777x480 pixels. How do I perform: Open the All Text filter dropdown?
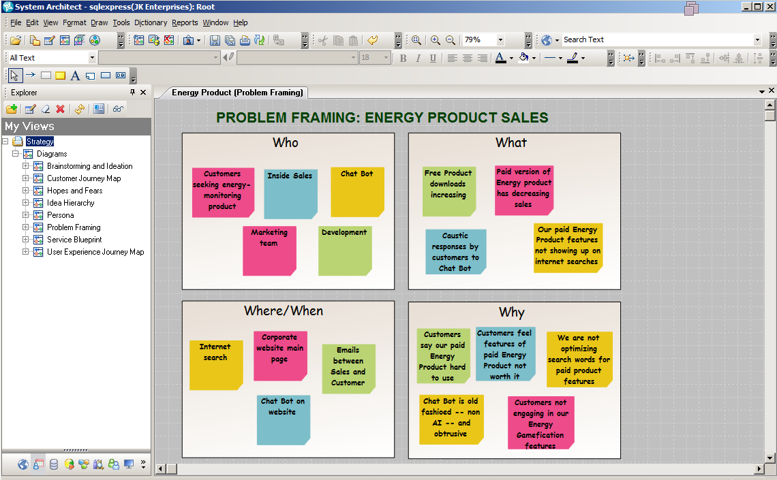[92, 58]
